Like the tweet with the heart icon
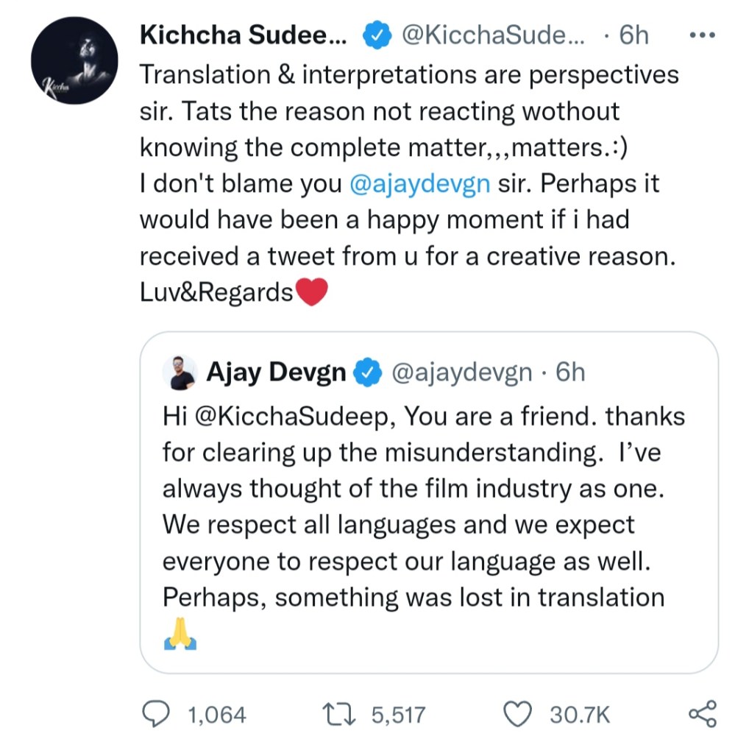 [519, 714]
